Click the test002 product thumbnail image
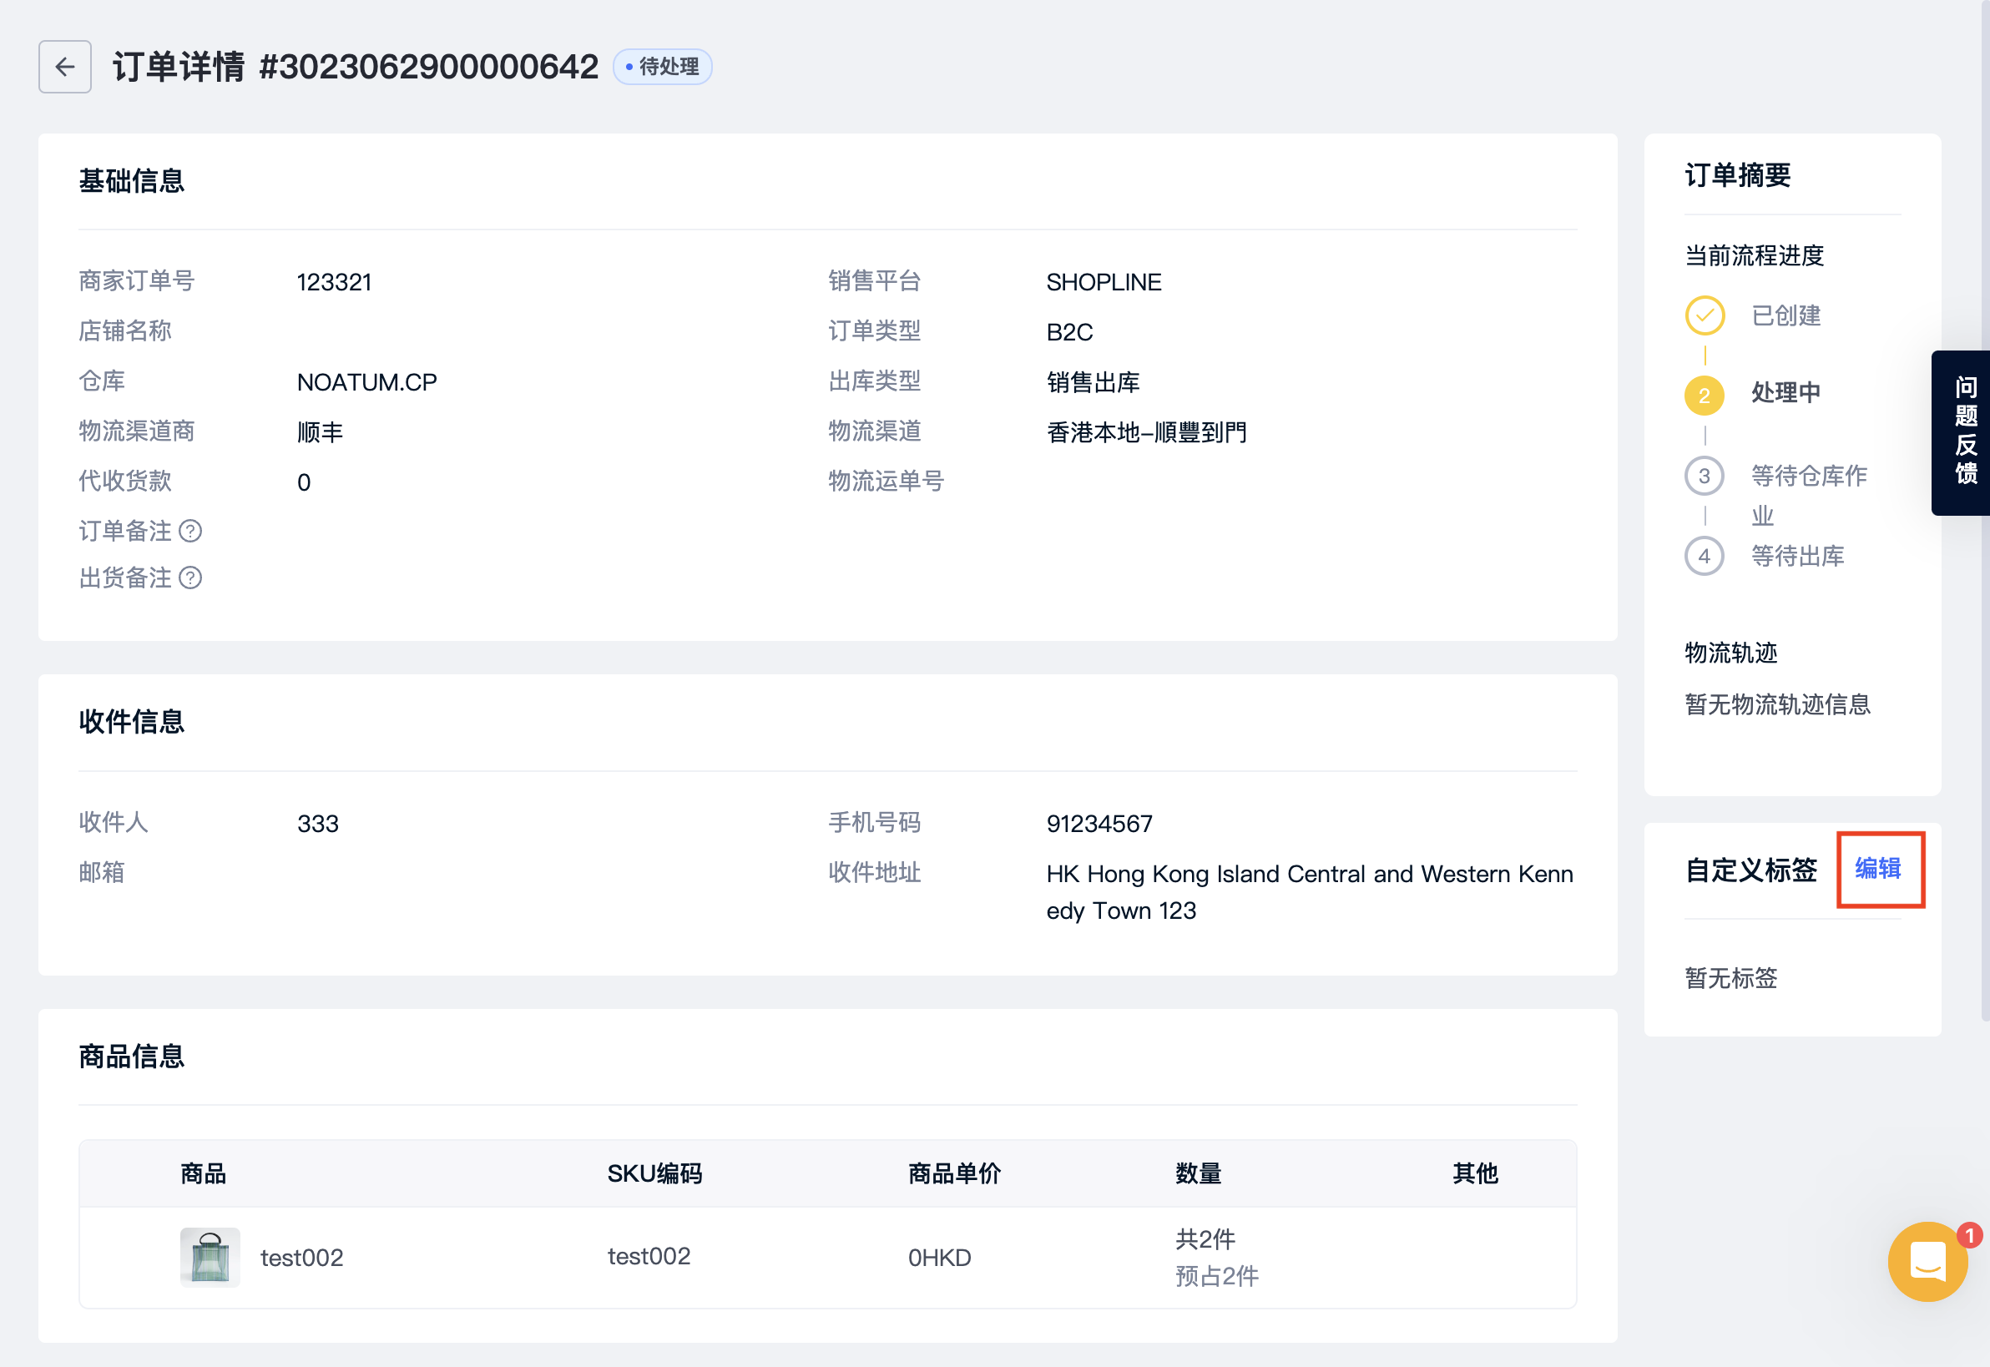The width and height of the screenshot is (1990, 1367). click(x=210, y=1258)
